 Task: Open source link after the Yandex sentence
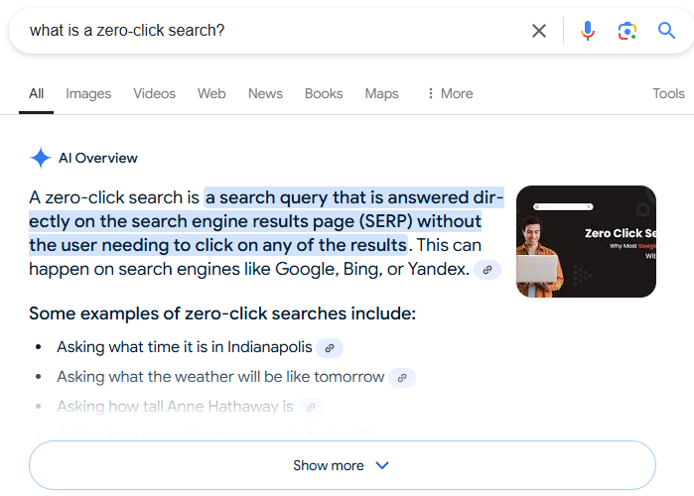[x=486, y=269]
